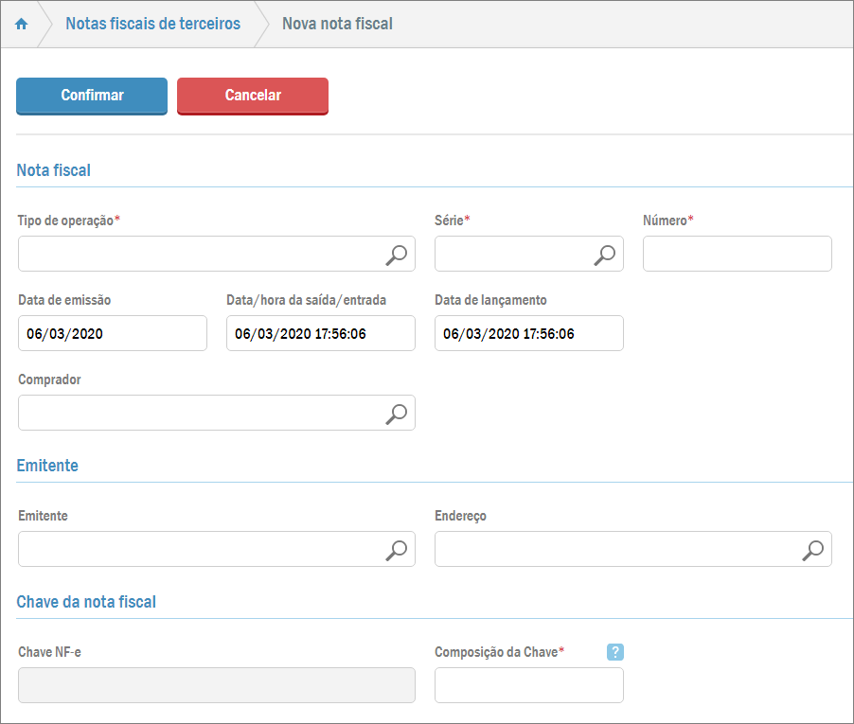Click into the Série input field
854x724 pixels.
coord(511,254)
